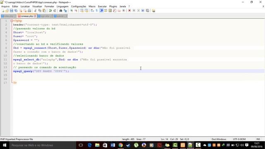Open the Visualizar menu
Screen dimensions: 265x149
(37, 7)
